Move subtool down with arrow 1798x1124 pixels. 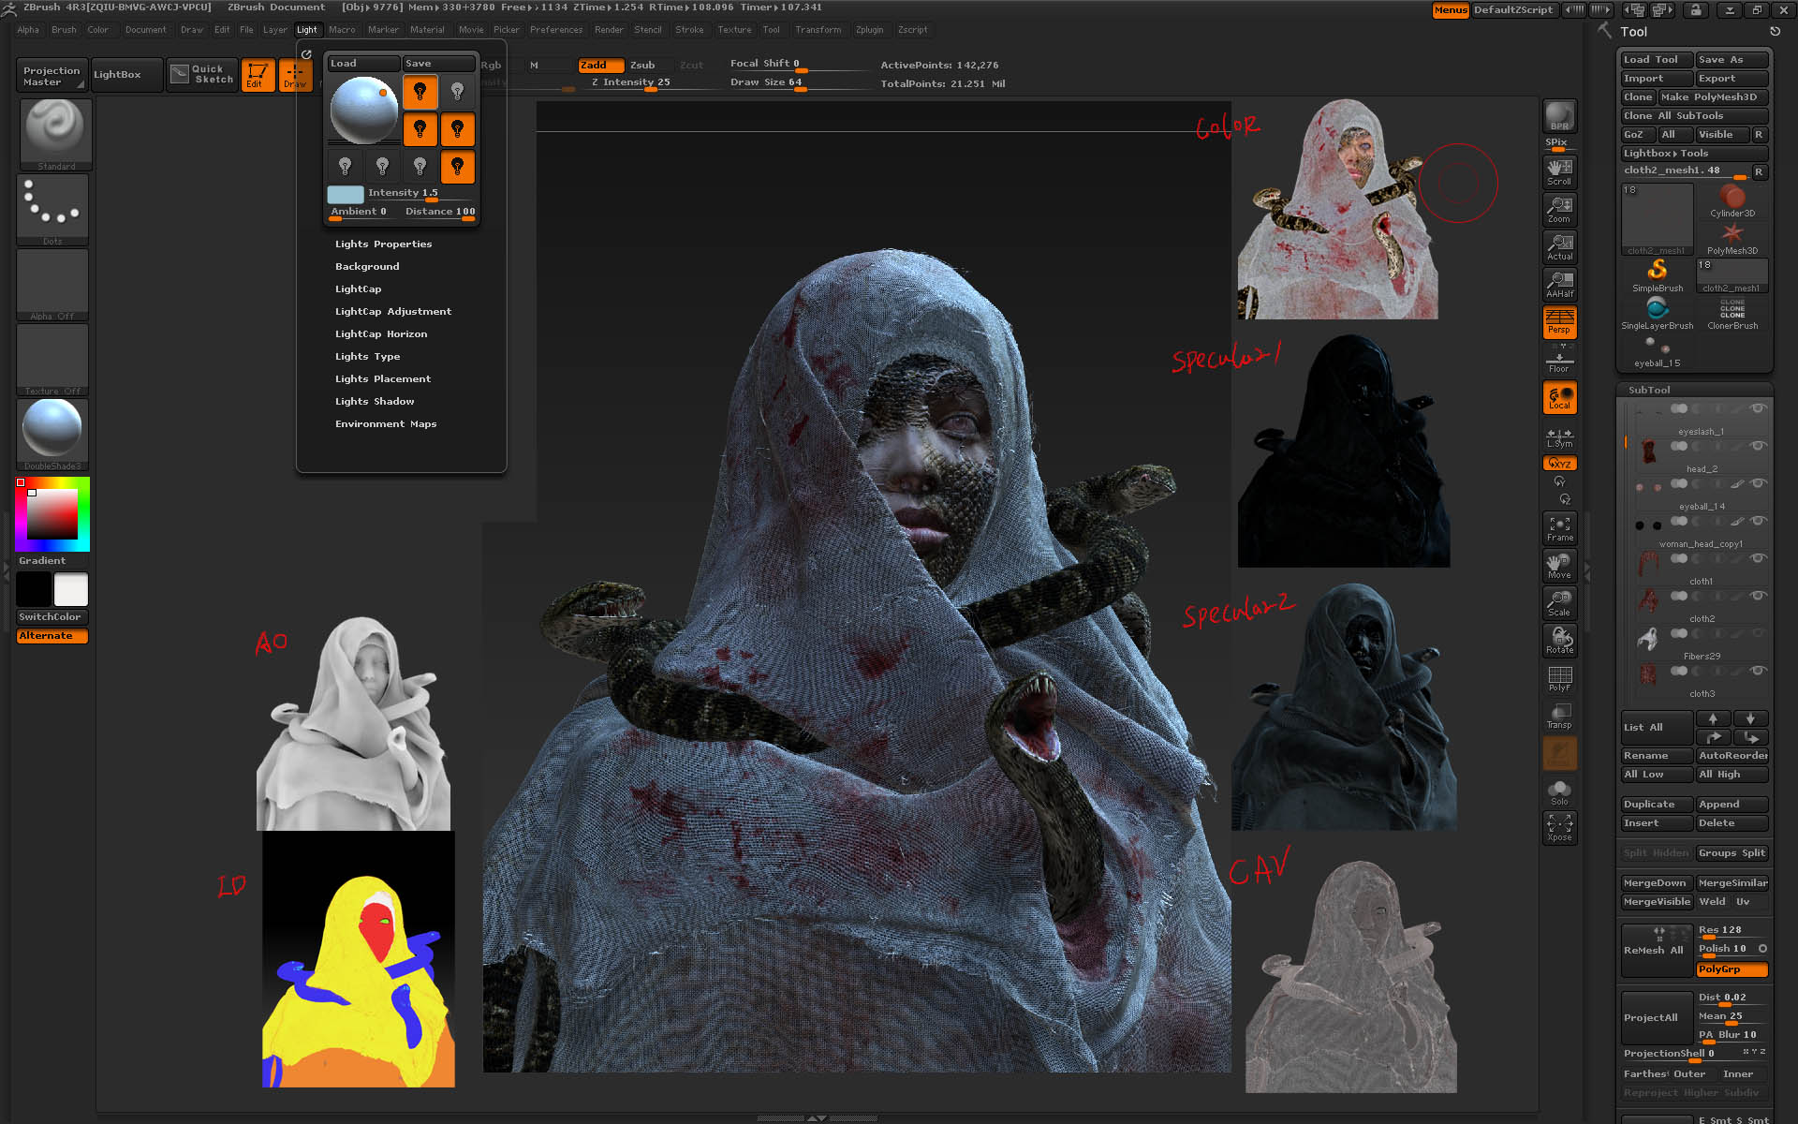coord(1750,718)
